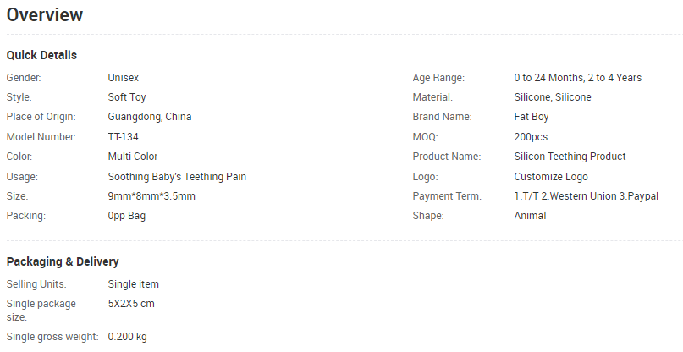Image resolution: width=683 pixels, height=352 pixels.
Task: Click the Animal shape value
Action: click(530, 216)
